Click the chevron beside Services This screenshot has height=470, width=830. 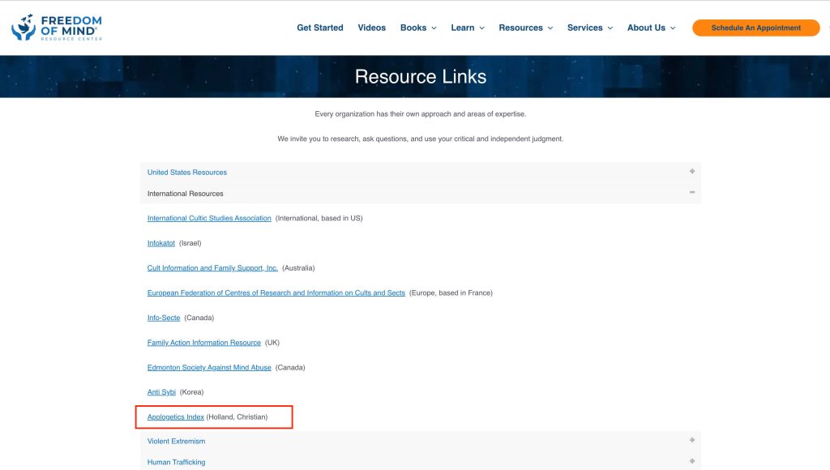[610, 28]
